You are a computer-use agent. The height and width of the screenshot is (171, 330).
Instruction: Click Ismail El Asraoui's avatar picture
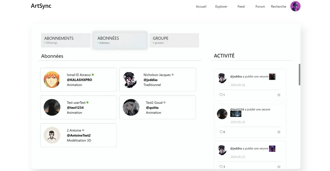52,80
